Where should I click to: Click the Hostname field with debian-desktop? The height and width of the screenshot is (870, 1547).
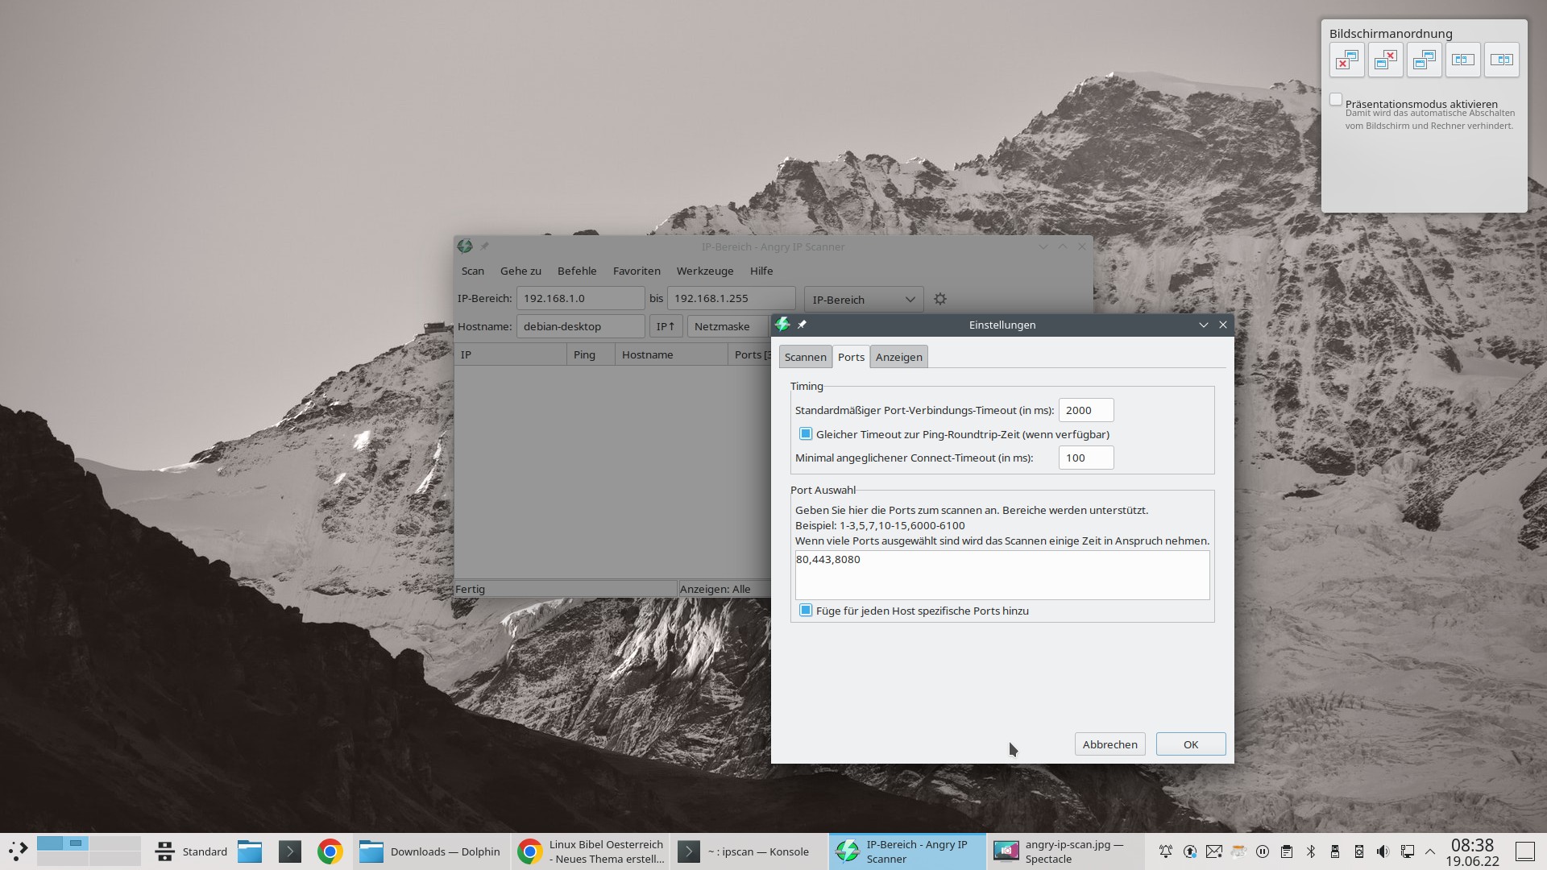580,326
